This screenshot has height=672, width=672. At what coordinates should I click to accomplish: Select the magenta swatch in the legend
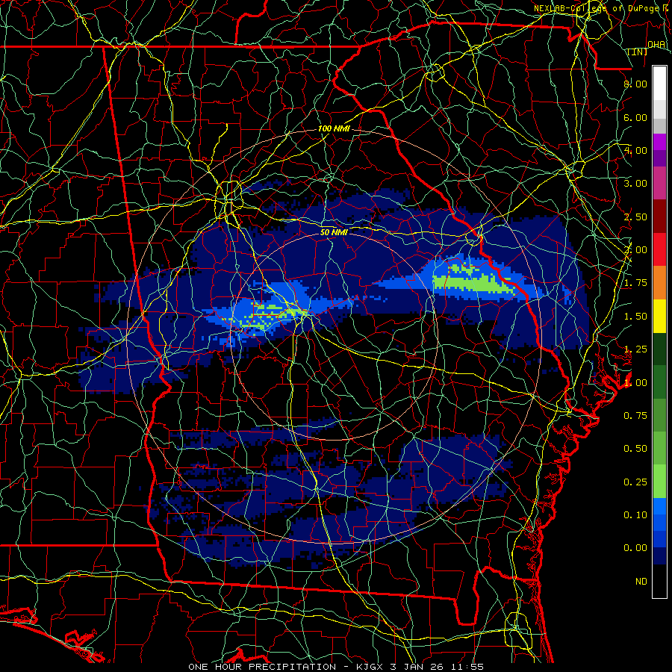tap(659, 143)
